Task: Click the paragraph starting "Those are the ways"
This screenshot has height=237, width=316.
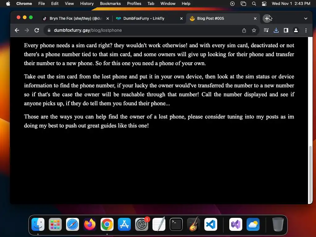Action: coord(159,121)
